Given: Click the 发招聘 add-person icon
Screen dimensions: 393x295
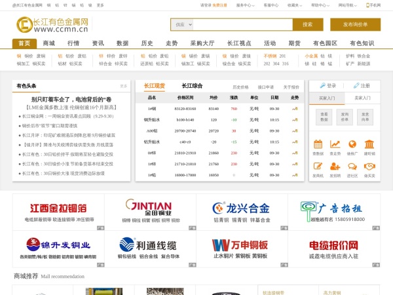Looking at the screenshot, I should [x=335, y=167].
